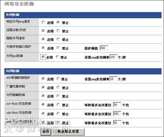The width and height of the screenshot is (164, 137).
Task: Click syn-flood packets per second field
Action: (117, 105)
